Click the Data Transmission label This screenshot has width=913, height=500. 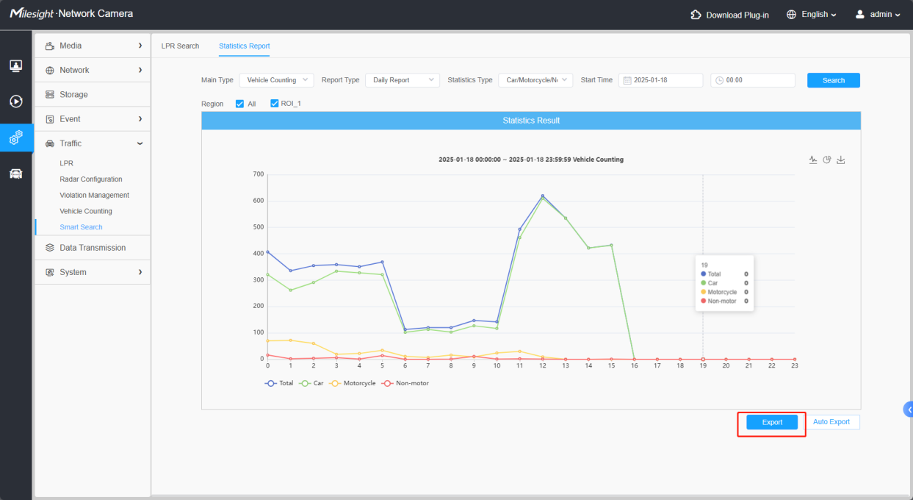(93, 248)
